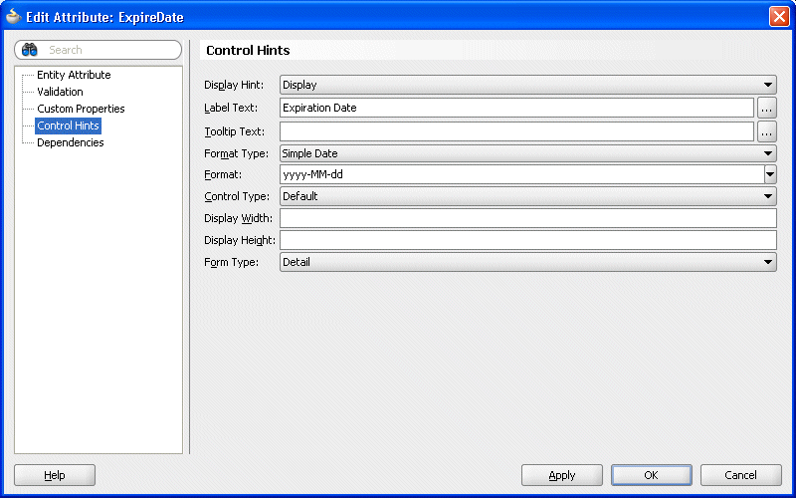This screenshot has height=498, width=796.
Task: Click into the Label Text field
Action: pyautogui.click(x=516, y=108)
